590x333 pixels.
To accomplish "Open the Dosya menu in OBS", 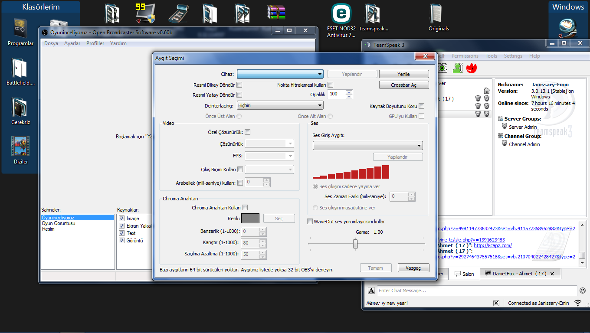I will [x=51, y=43].
